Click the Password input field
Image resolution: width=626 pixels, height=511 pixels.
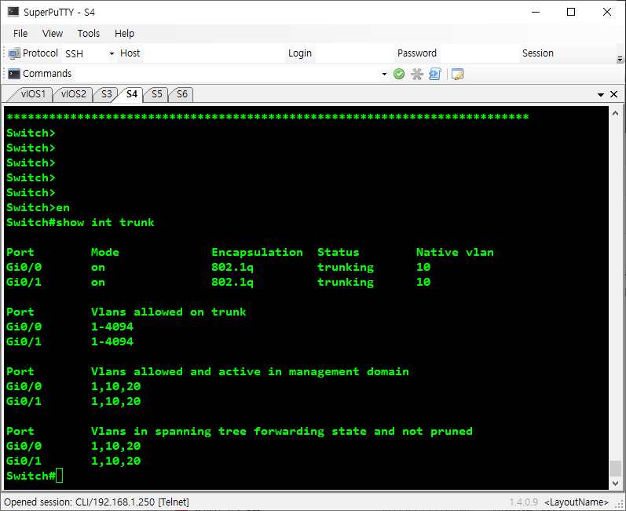(479, 53)
